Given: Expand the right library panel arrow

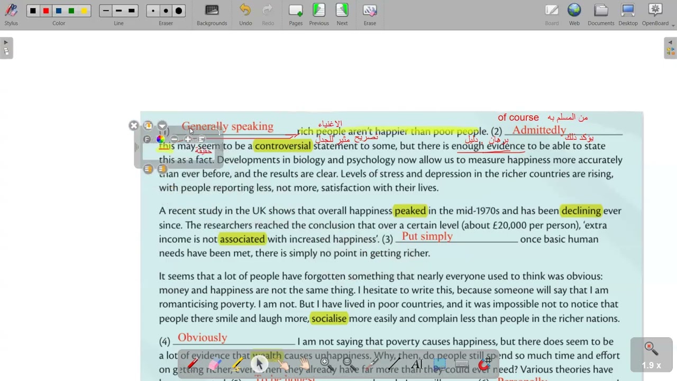Looking at the screenshot, I should [x=670, y=43].
